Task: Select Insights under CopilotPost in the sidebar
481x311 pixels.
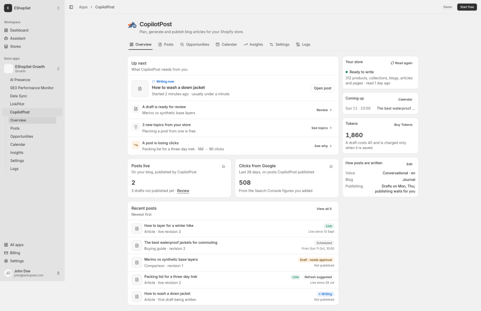Action: [x=32, y=153]
